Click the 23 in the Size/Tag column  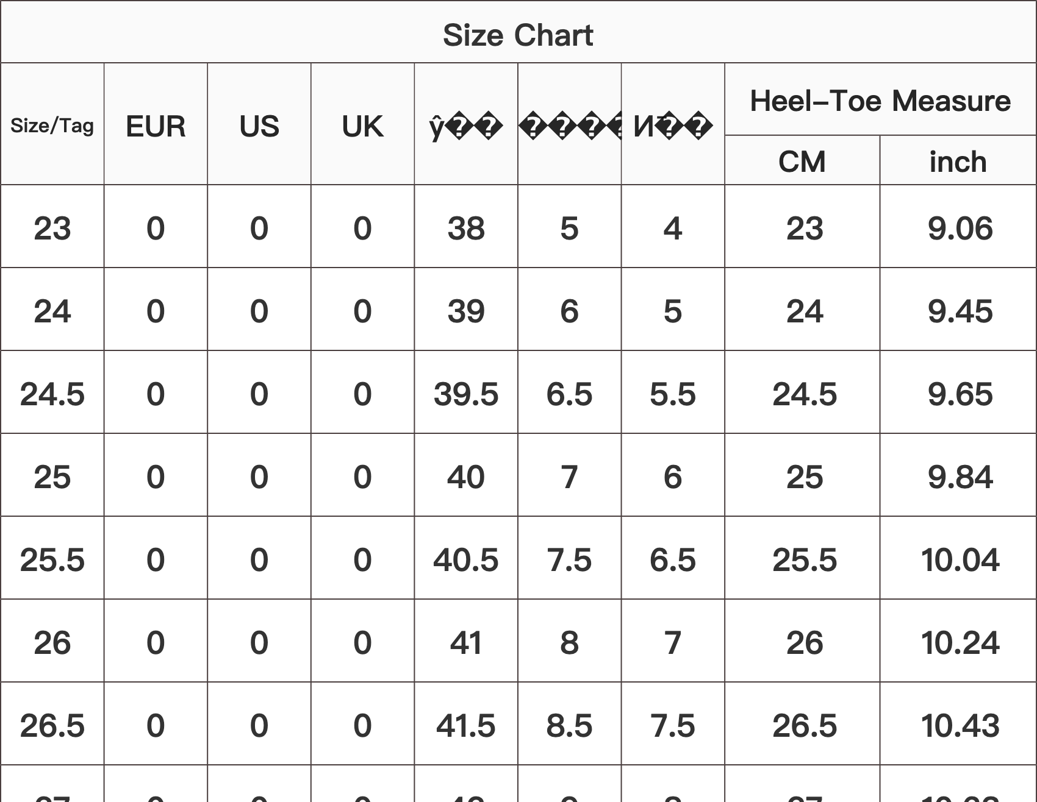coord(52,229)
